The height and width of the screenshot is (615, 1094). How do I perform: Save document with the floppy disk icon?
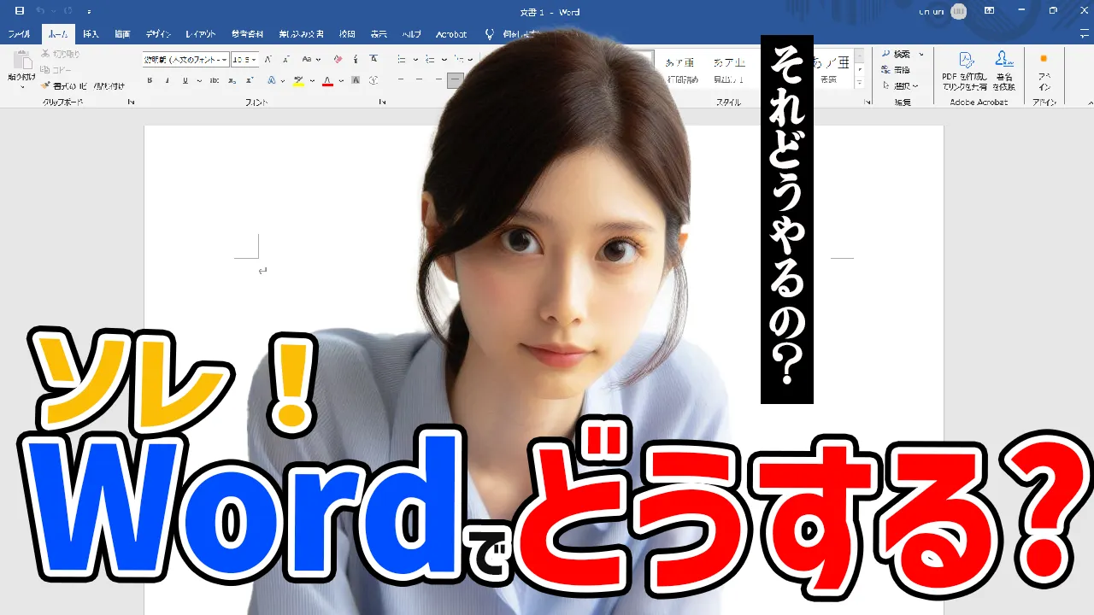(x=20, y=11)
